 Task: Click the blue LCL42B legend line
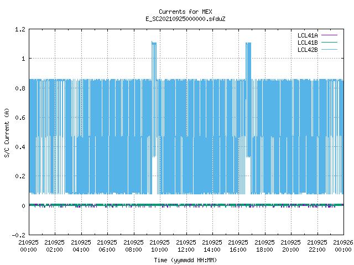click(x=329, y=49)
